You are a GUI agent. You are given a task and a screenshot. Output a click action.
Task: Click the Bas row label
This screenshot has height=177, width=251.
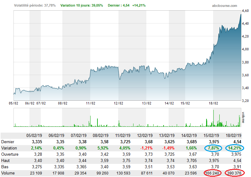[5, 167]
